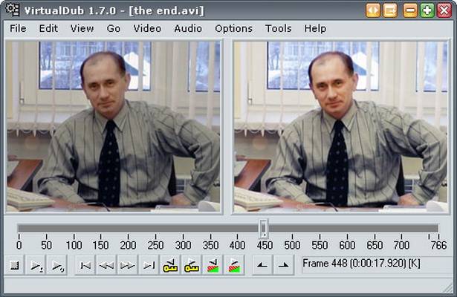Seek to next scene change
The height and width of the screenshot is (297, 457).
pyautogui.click(x=234, y=265)
